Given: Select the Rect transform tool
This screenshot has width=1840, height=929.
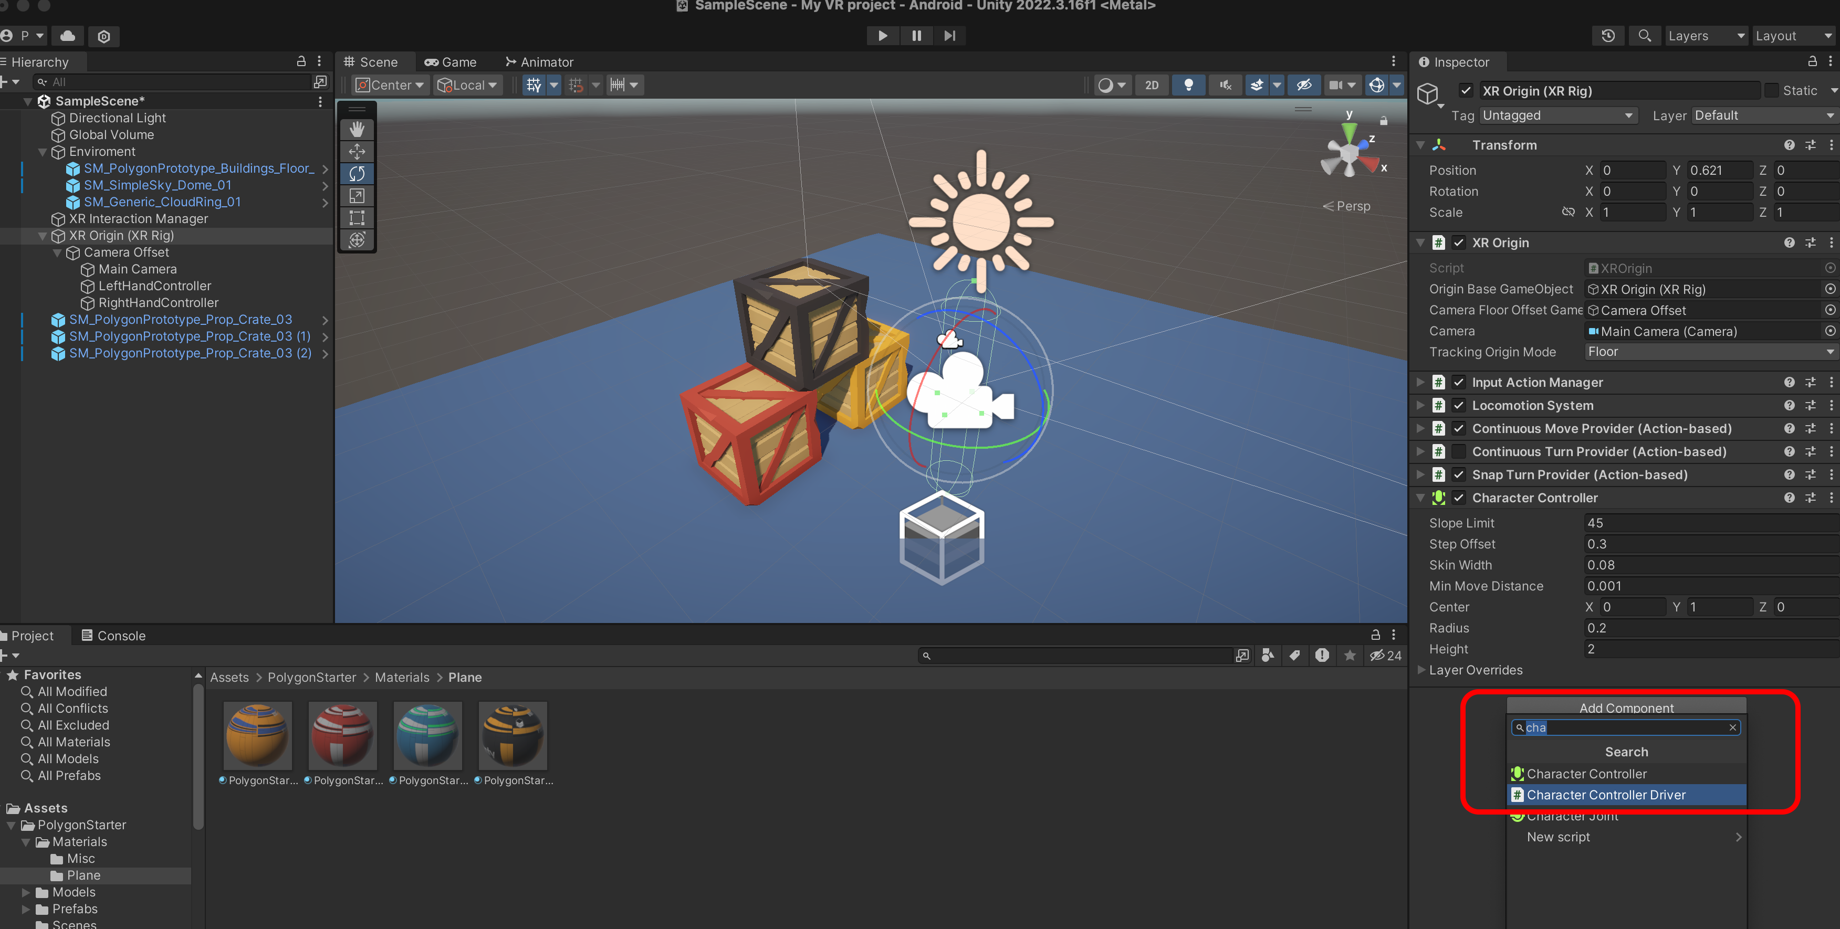Looking at the screenshot, I should click(357, 218).
